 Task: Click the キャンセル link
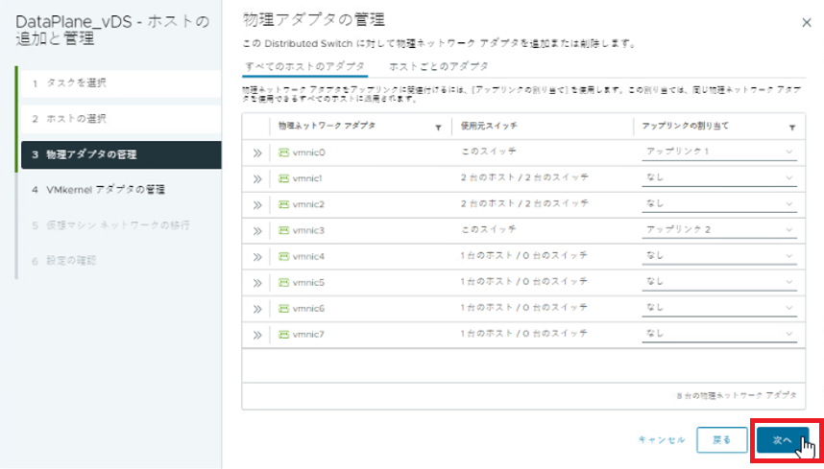tap(662, 439)
